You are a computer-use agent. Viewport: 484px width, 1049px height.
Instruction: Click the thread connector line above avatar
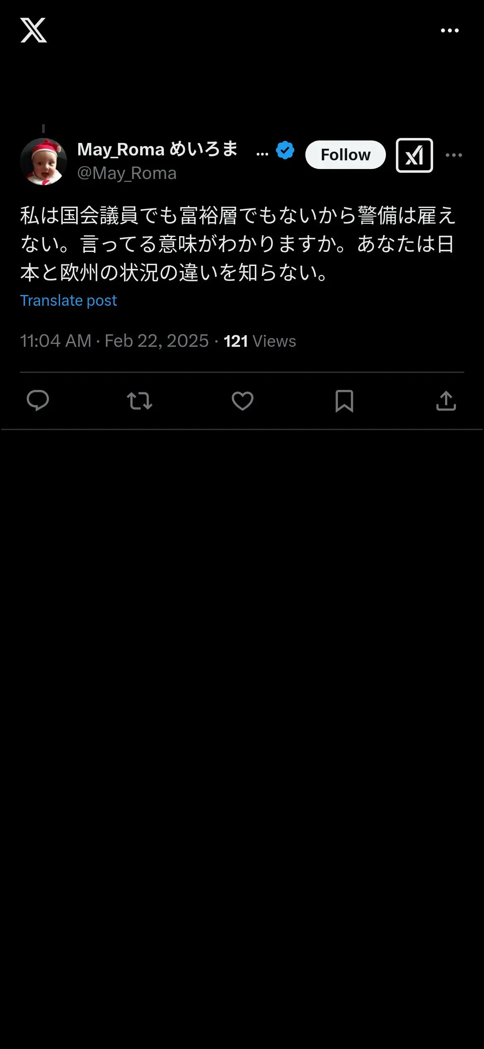pyautogui.click(x=43, y=129)
